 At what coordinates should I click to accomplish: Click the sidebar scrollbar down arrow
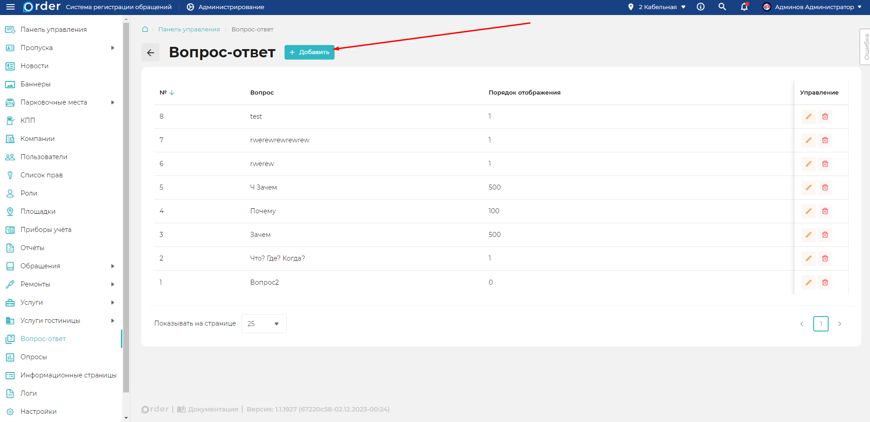[126, 418]
